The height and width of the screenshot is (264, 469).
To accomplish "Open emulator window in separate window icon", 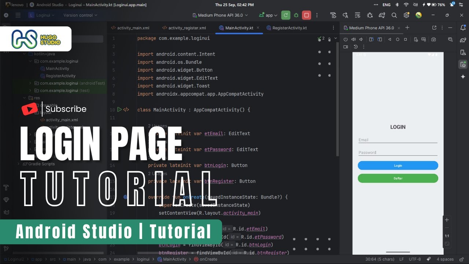I will (434, 28).
